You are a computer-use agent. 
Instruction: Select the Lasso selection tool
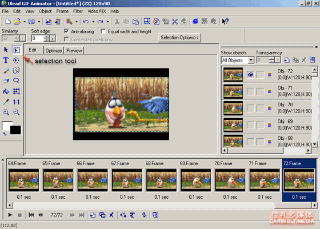(16, 81)
